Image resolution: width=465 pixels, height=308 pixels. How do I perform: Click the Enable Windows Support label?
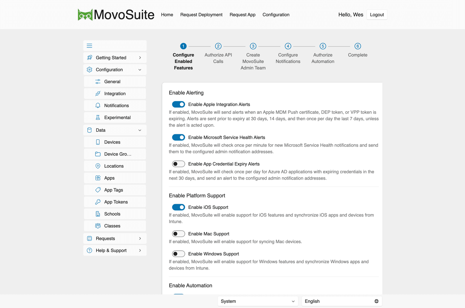point(214,254)
